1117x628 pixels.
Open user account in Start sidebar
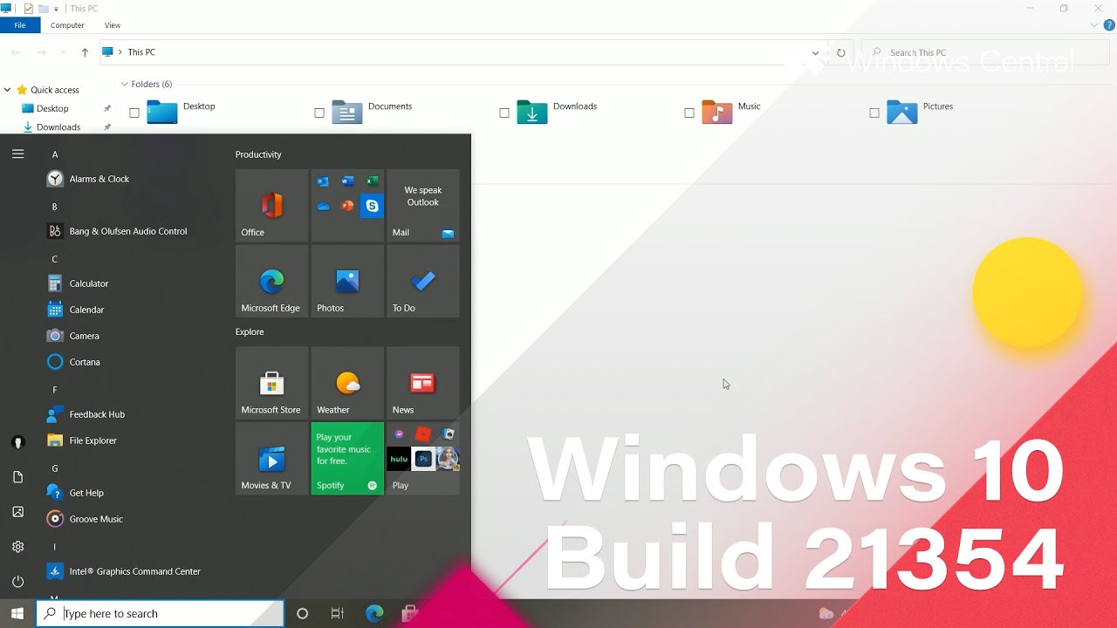click(17, 442)
